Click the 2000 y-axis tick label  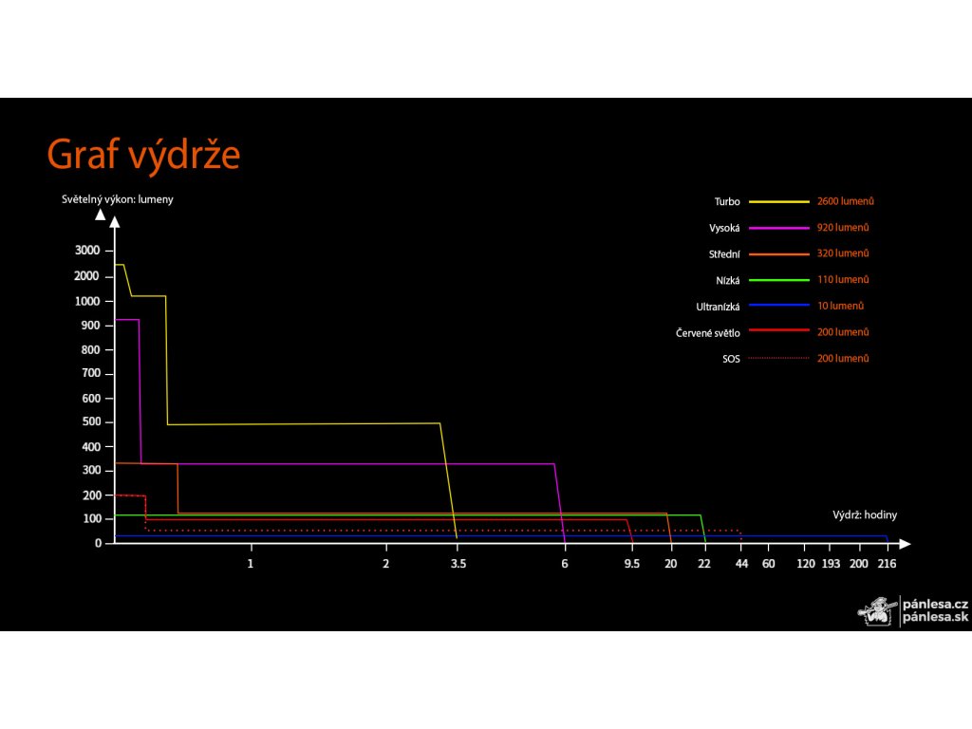click(x=86, y=276)
